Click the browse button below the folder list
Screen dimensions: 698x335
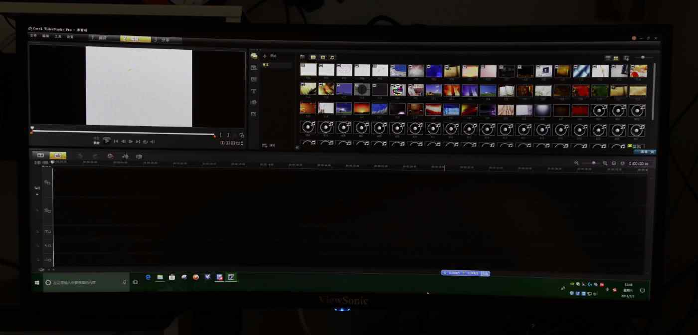coord(269,146)
